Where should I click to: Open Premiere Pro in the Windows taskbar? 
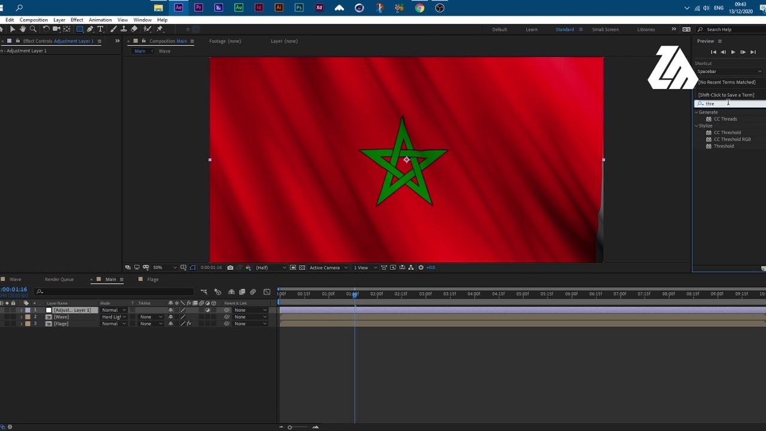[x=199, y=8]
